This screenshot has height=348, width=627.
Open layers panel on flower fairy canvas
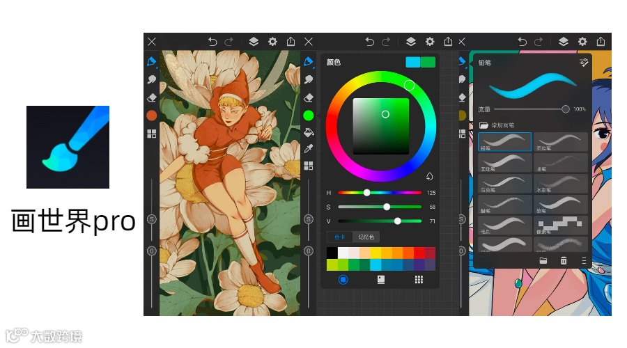tap(254, 42)
